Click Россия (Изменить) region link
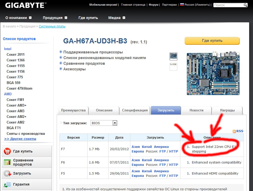 (197, 5)
